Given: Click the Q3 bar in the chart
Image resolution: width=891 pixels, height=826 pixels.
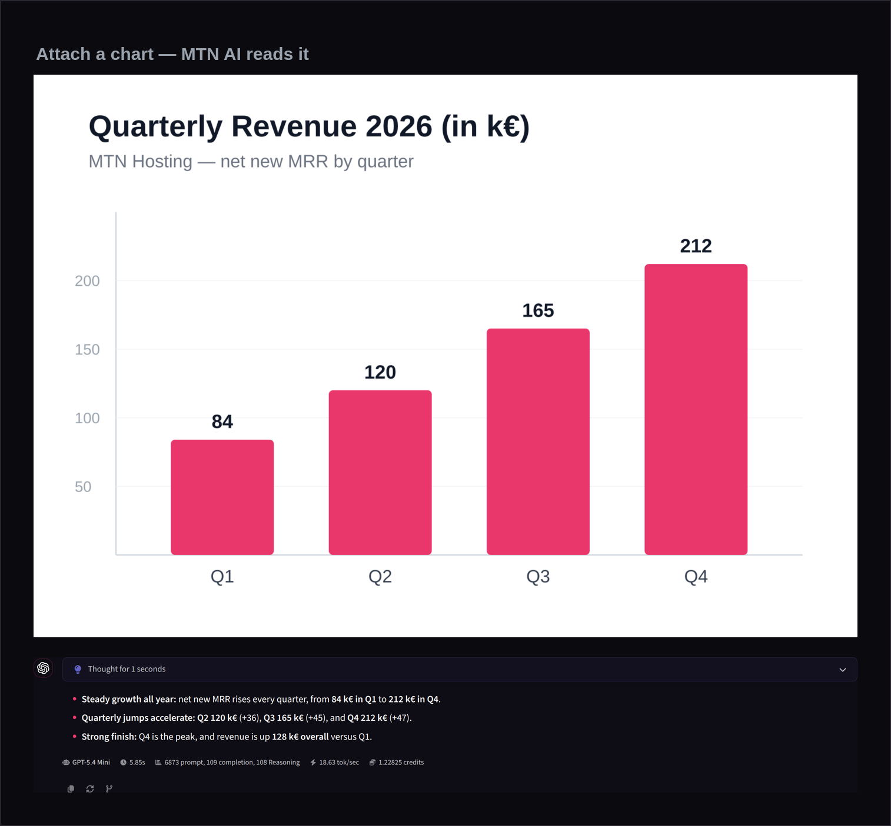Looking at the screenshot, I should 538,442.
